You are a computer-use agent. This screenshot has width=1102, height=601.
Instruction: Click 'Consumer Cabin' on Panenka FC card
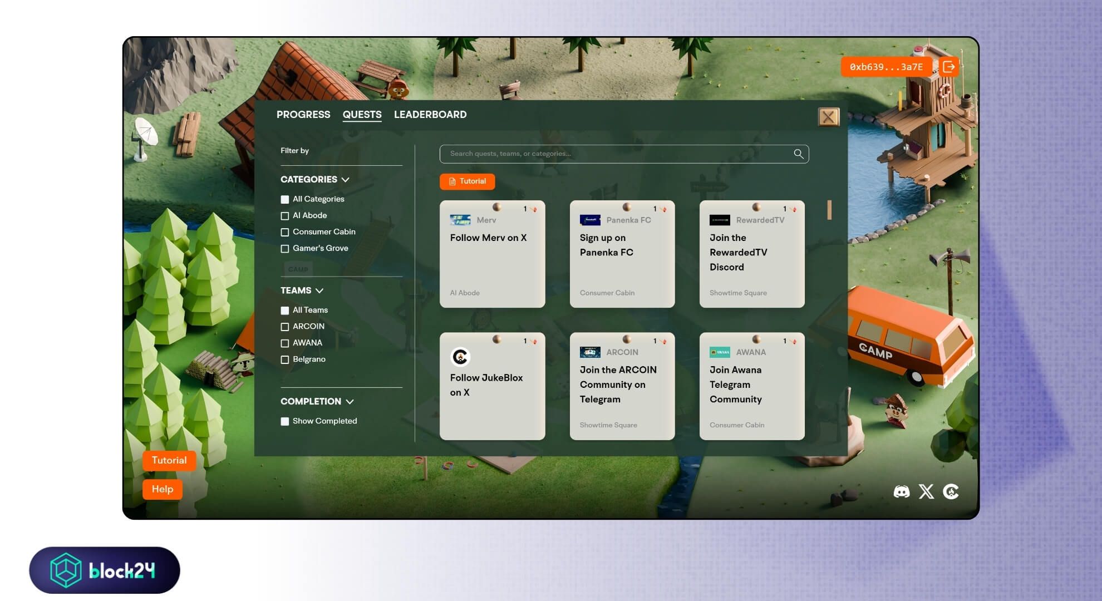(607, 293)
